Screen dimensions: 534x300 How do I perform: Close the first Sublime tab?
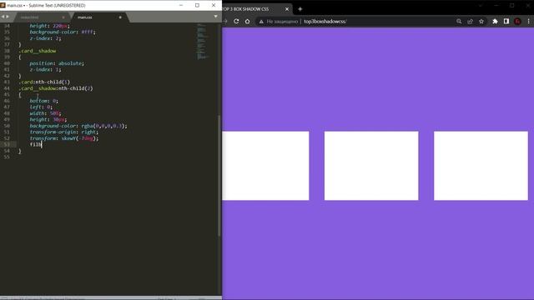[63, 17]
